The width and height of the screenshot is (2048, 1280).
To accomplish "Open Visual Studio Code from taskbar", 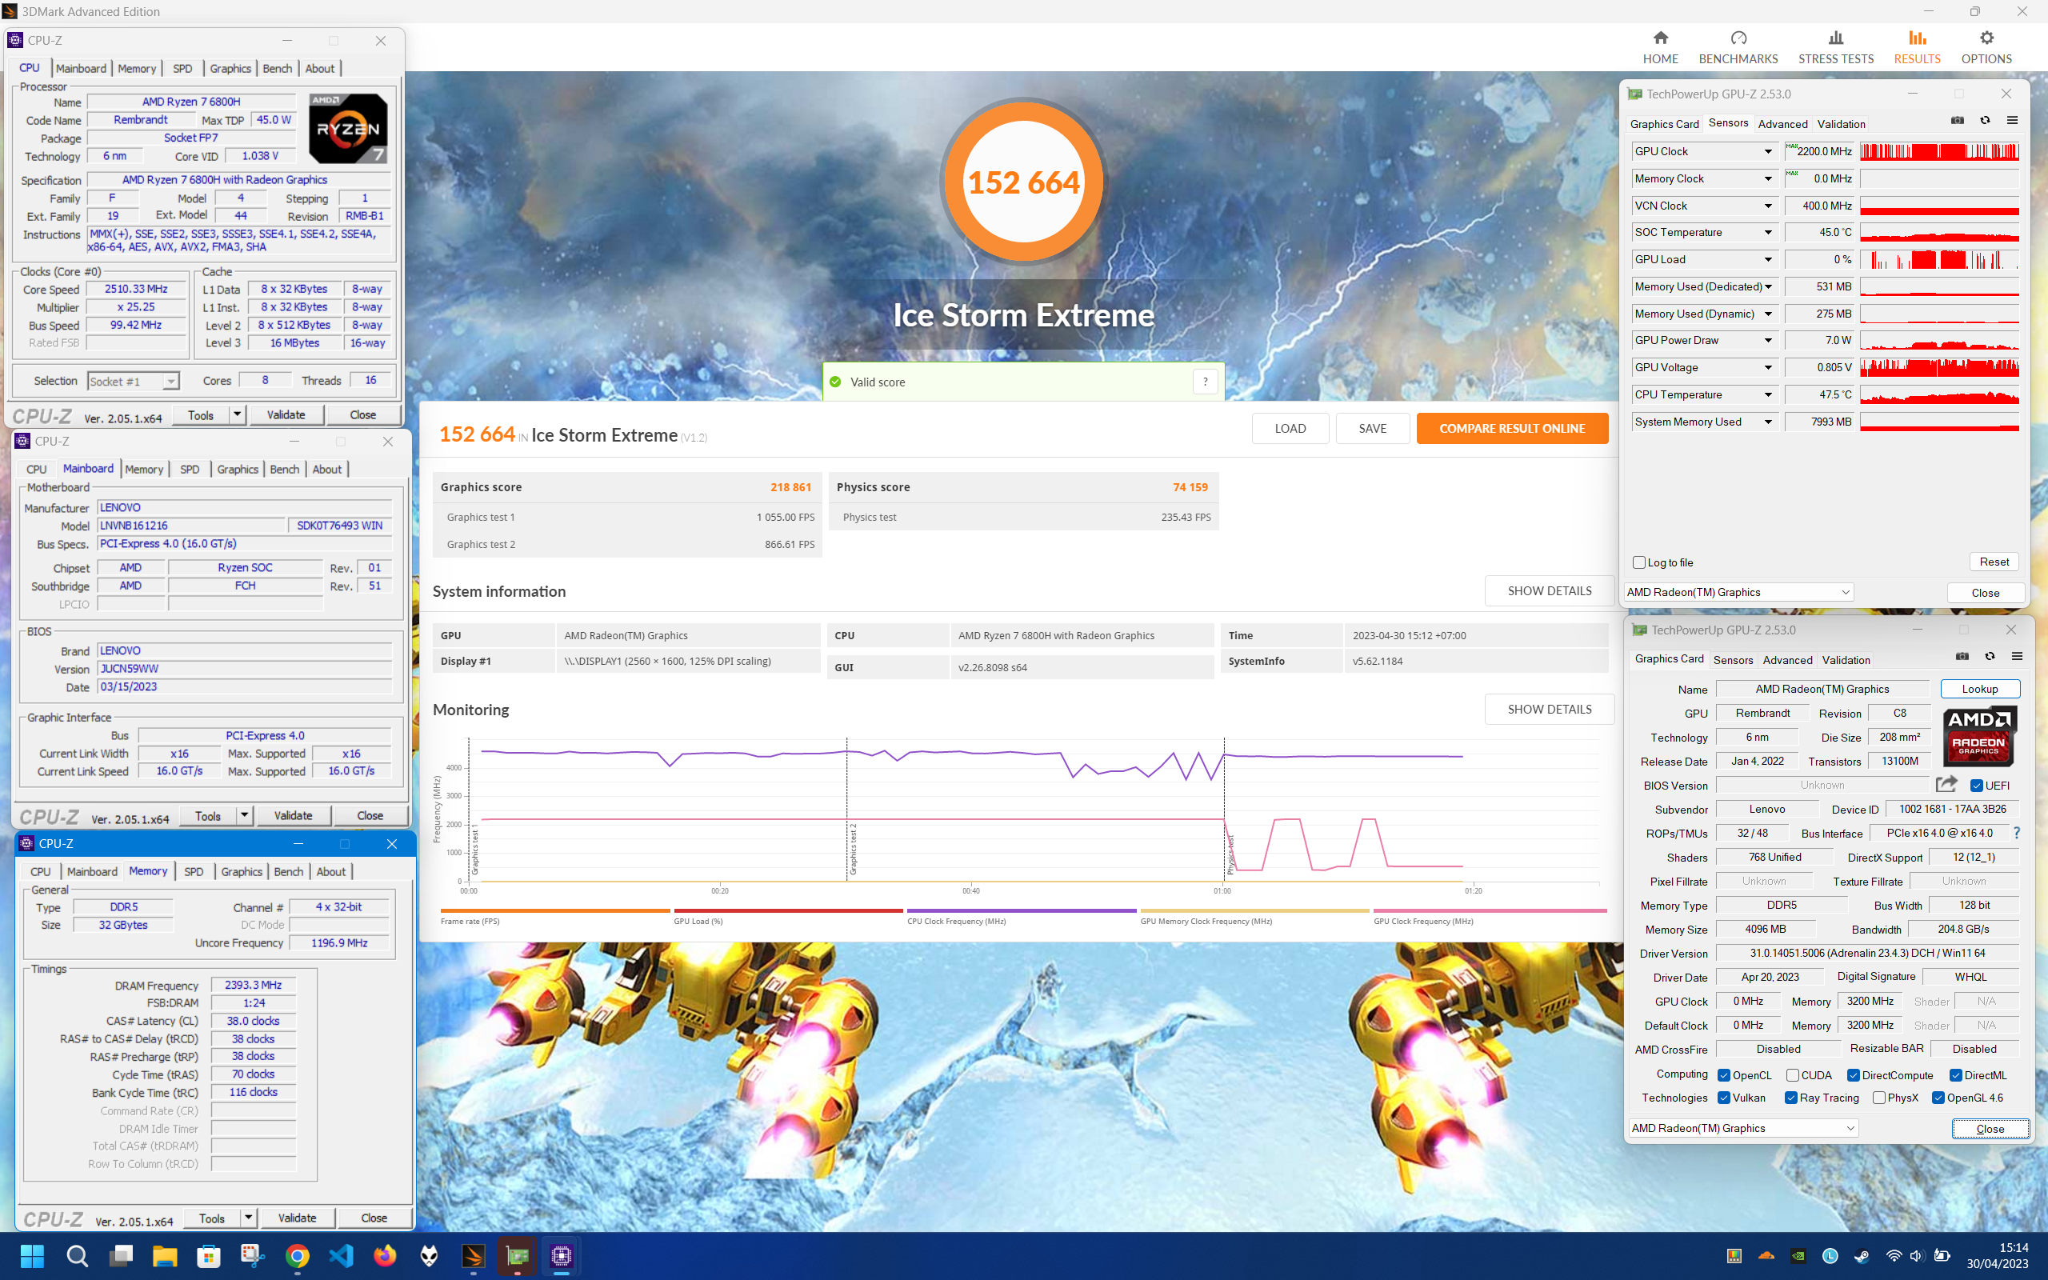I will point(341,1255).
